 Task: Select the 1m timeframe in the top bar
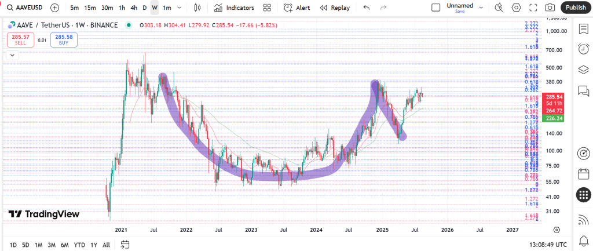click(167, 8)
